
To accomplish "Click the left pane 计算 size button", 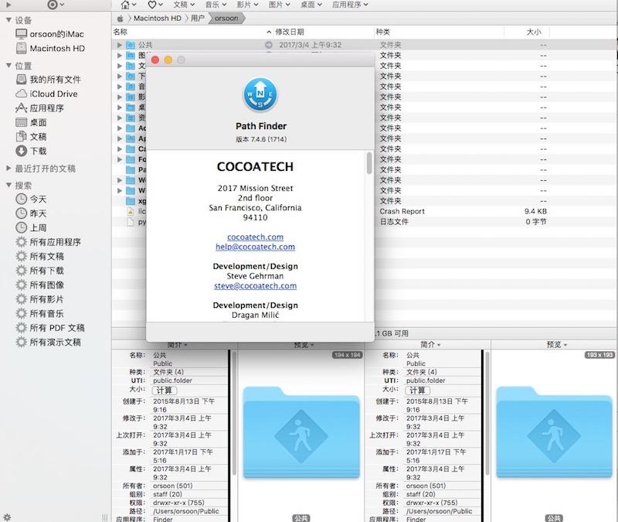I will point(165,391).
